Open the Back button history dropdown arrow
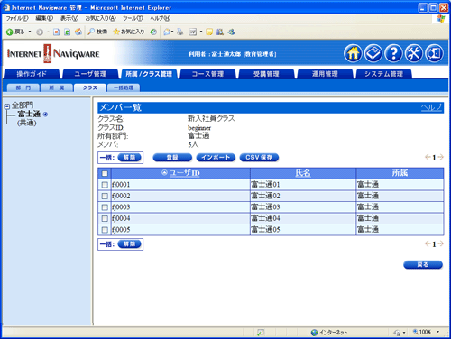Screen dimensions: 451x339 [30, 32]
